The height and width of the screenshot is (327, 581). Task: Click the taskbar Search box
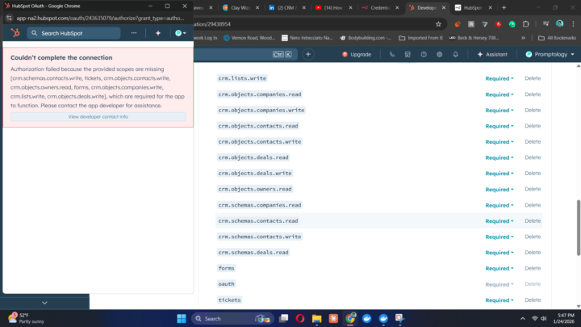coord(232,318)
